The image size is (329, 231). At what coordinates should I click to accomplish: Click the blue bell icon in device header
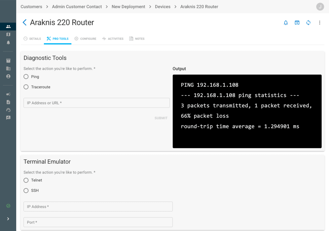click(286, 23)
